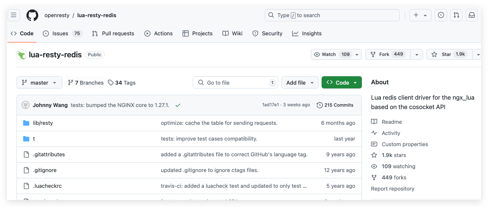The width and height of the screenshot is (488, 207).
Task: Open the Projects tab
Action: coord(198,34)
